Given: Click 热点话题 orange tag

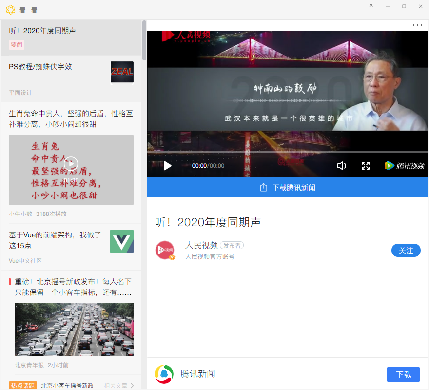Looking at the screenshot, I should pyautogui.click(x=23, y=385).
